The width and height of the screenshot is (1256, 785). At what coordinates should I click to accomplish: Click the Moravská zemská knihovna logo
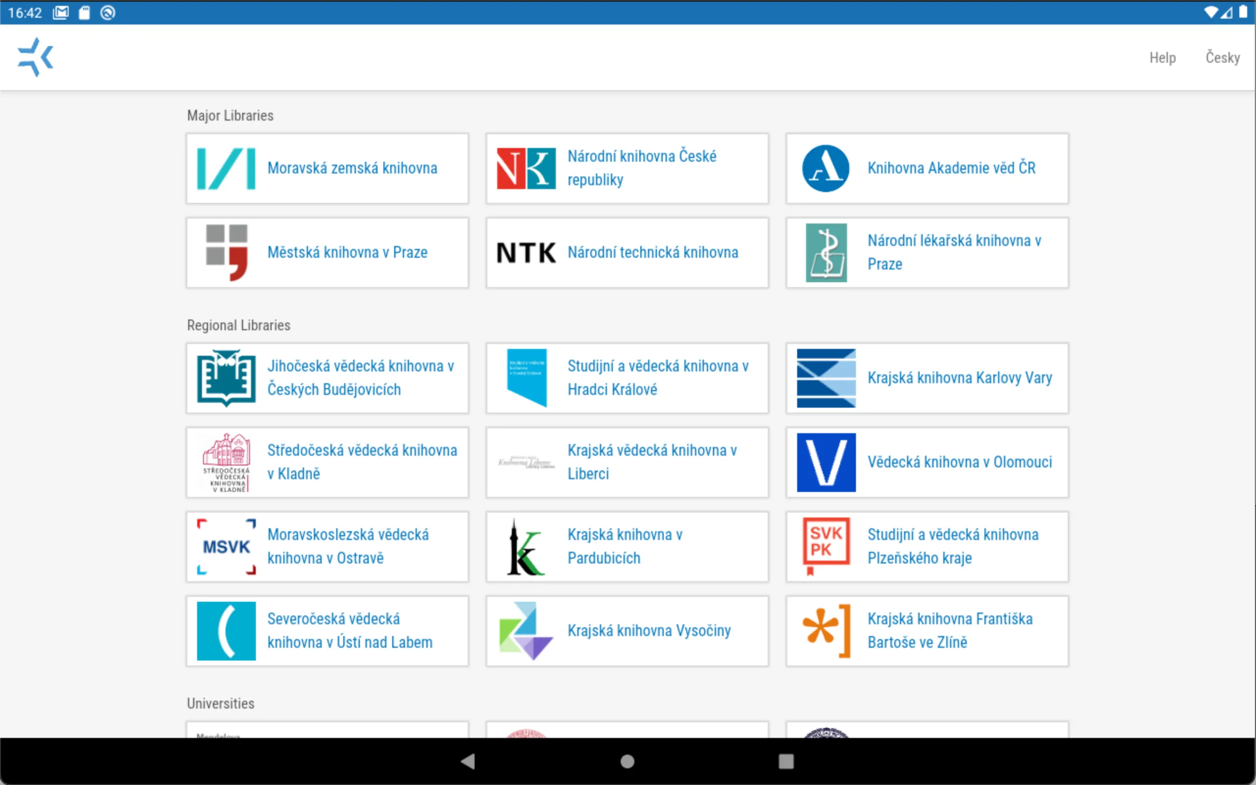[226, 169]
